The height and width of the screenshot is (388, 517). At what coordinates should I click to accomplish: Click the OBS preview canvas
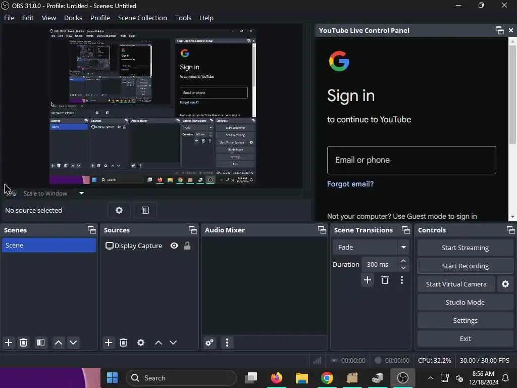point(152,106)
